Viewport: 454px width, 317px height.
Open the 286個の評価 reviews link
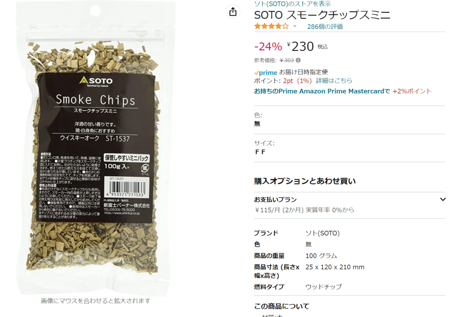(x=325, y=27)
